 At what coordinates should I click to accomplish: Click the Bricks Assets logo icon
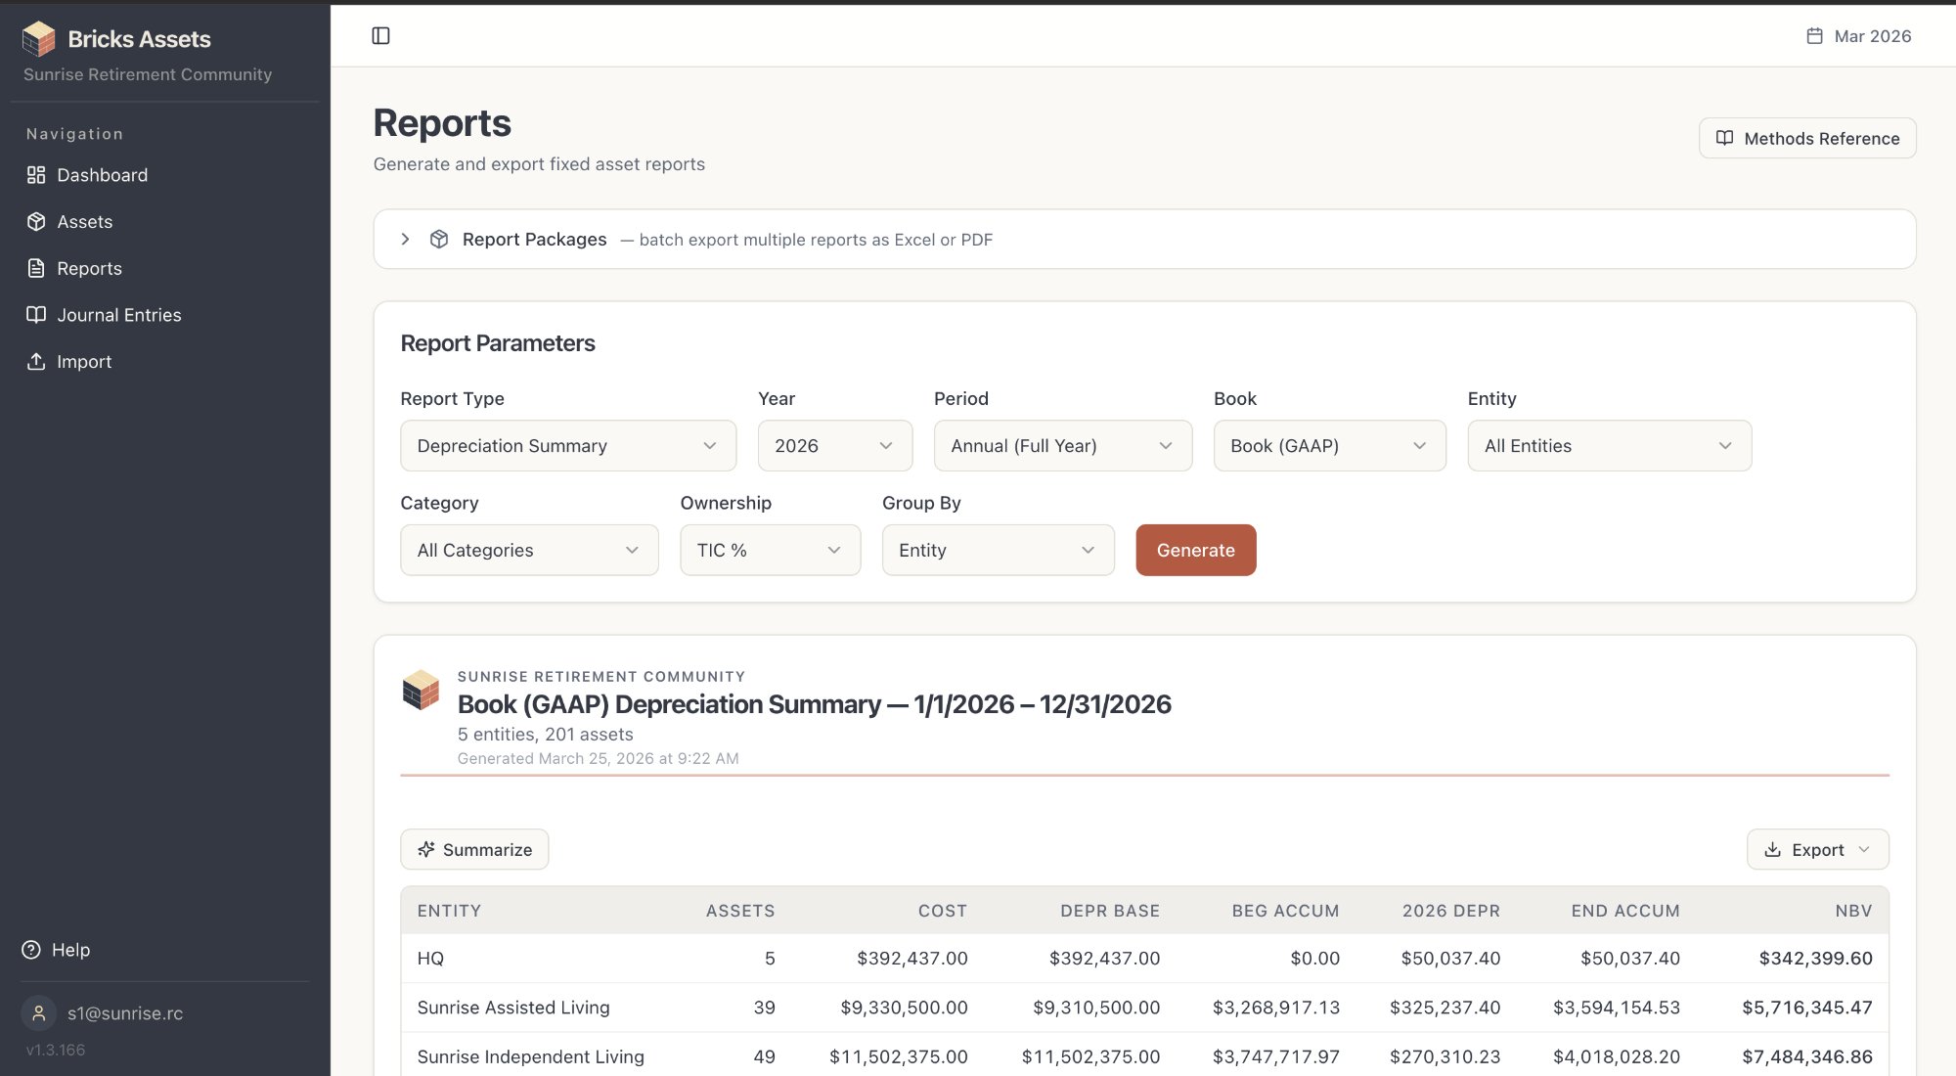[37, 39]
